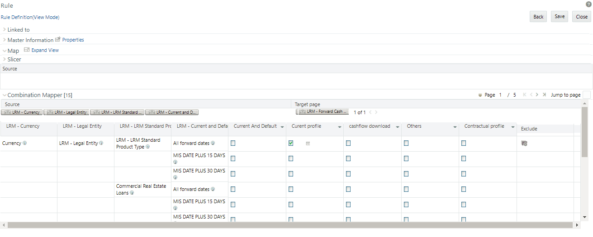Select the LRM - Currency source chip
This screenshot has width=593, height=237.
pyautogui.click(x=22, y=112)
